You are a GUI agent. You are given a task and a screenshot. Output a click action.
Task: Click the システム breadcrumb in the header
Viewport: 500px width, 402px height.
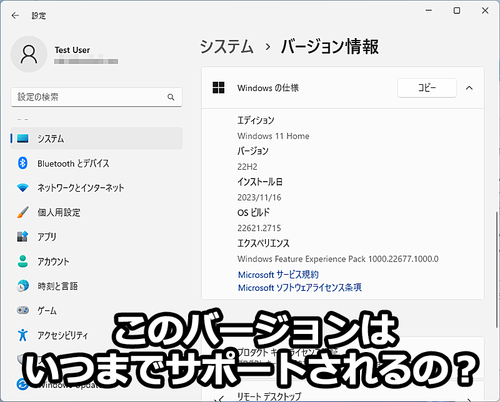(x=227, y=47)
